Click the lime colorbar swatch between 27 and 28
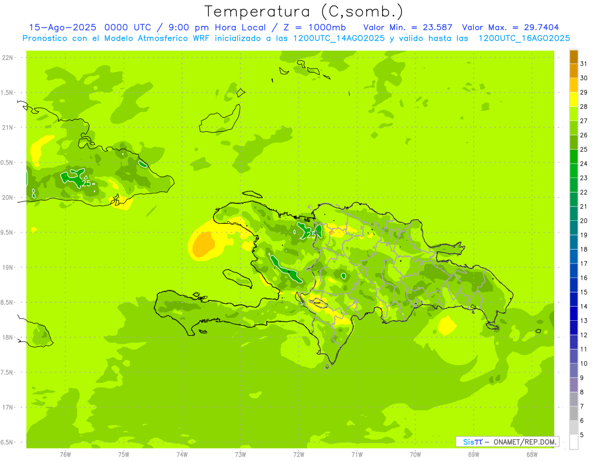This screenshot has height=461, width=597. point(574,113)
